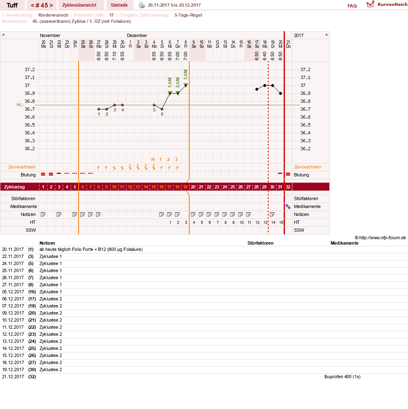Open the note icon for cycle day 16
408x409 pixels.
[162, 214]
